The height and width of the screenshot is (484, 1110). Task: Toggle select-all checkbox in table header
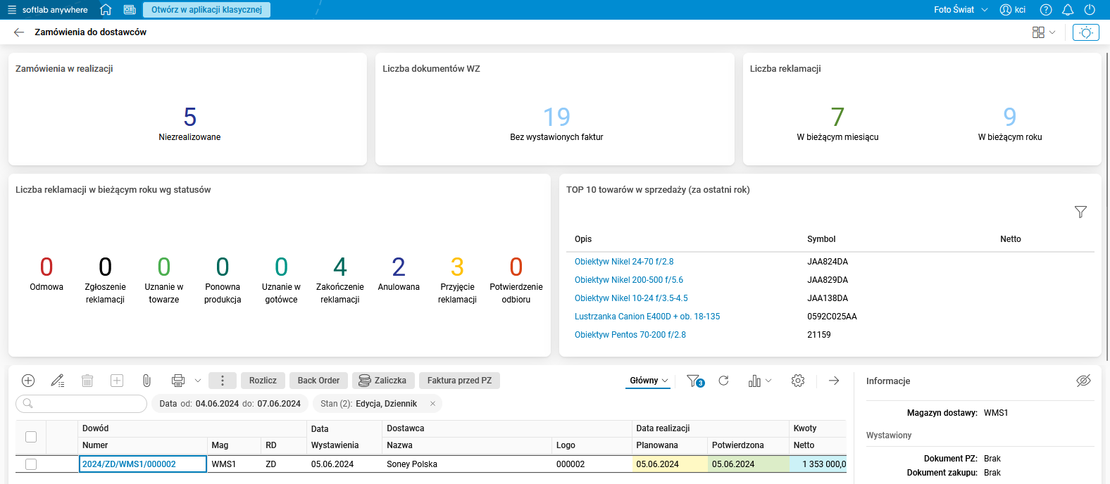click(x=31, y=437)
